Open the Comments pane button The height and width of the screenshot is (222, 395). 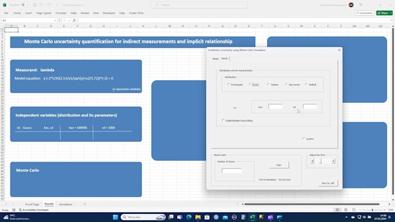pyautogui.click(x=364, y=13)
